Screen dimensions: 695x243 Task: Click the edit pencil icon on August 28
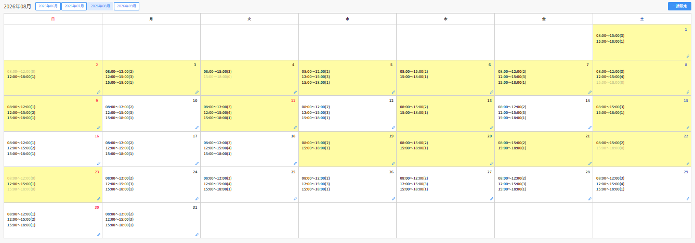(x=589, y=199)
